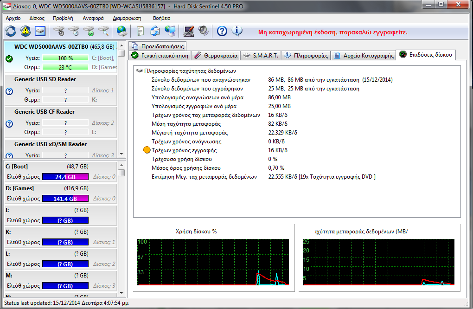Click the loudspeaker toolbar icon
This screenshot has height=309, width=473.
pyautogui.click(x=204, y=31)
